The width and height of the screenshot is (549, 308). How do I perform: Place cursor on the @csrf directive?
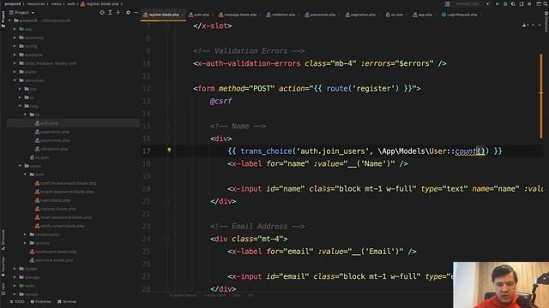tap(220, 101)
